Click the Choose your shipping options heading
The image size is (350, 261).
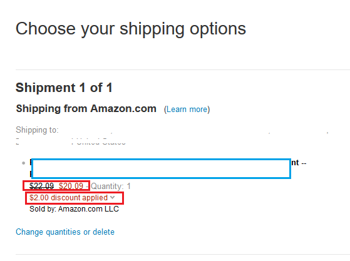click(x=131, y=29)
